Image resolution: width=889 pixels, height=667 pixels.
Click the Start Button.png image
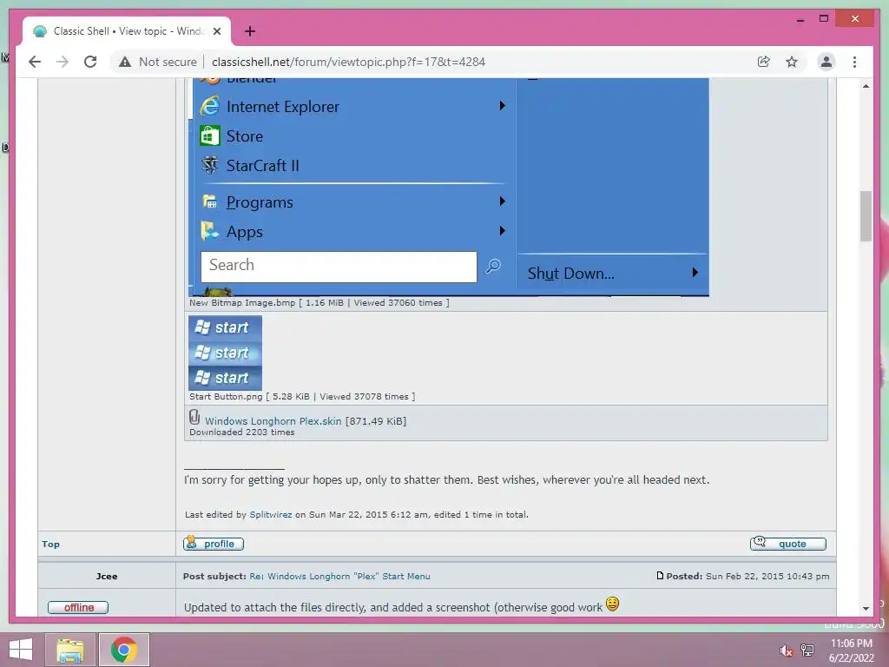click(225, 353)
